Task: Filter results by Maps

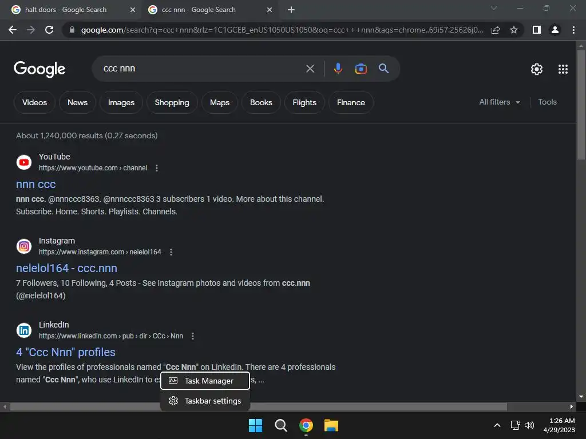Action: (x=220, y=102)
